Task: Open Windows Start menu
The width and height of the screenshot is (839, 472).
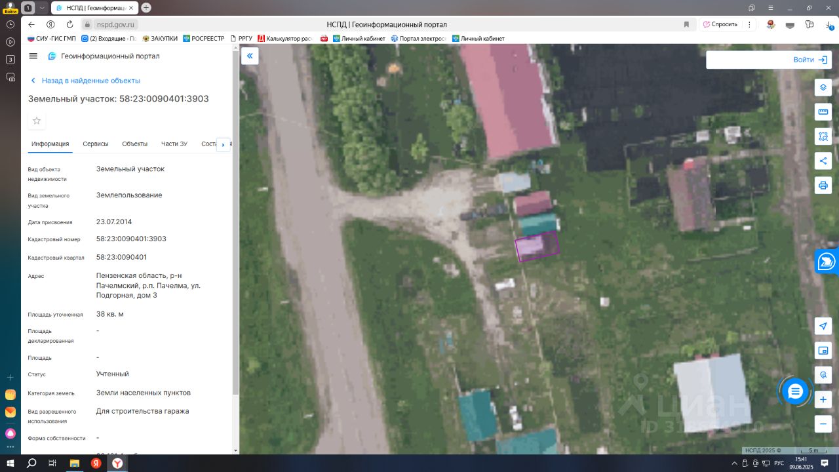Action: [10, 463]
